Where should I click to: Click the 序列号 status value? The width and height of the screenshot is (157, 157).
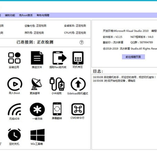(39, 33)
